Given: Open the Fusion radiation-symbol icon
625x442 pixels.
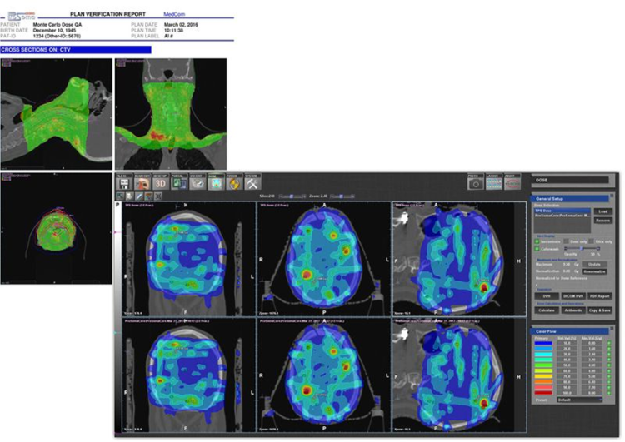Looking at the screenshot, I should pyautogui.click(x=234, y=184).
